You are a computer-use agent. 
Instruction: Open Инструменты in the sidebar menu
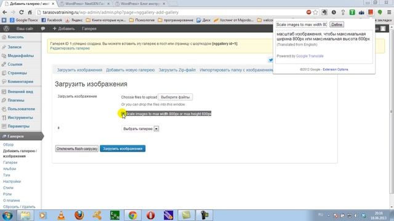[x=20, y=117]
